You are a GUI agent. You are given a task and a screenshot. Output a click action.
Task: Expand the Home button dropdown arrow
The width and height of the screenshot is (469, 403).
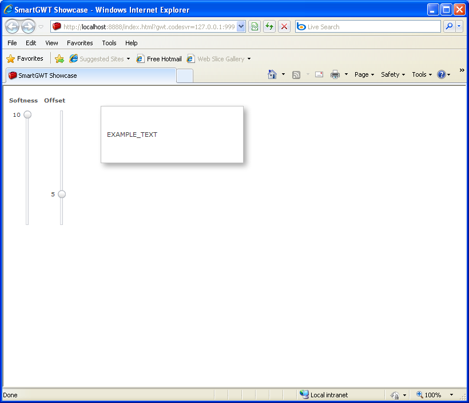pyautogui.click(x=283, y=74)
